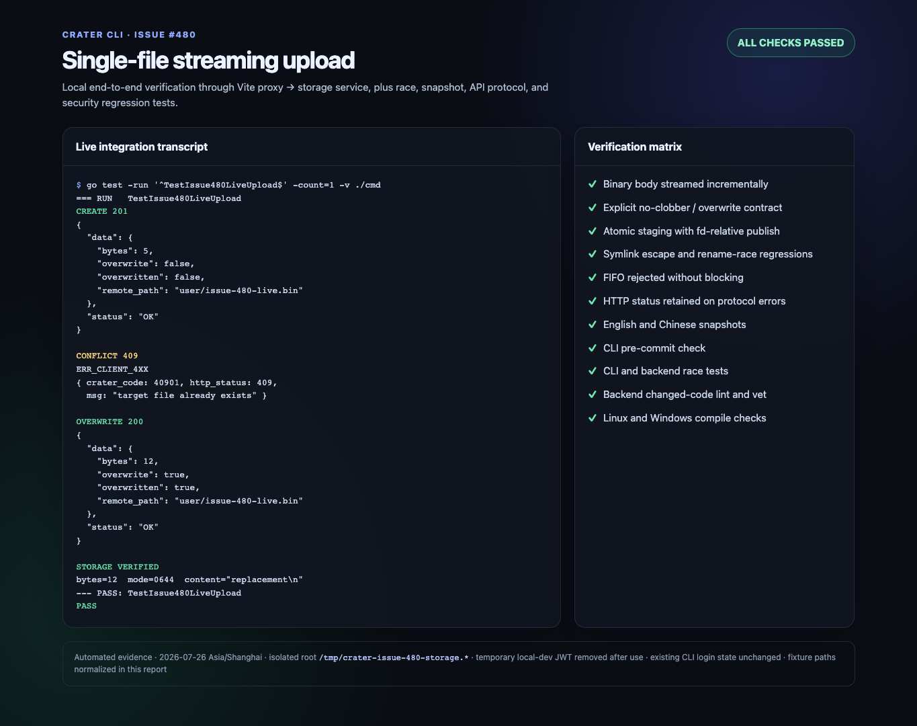Click checkmark for Backend changed-code lint and vet
This screenshot has width=917, height=726.
click(593, 395)
